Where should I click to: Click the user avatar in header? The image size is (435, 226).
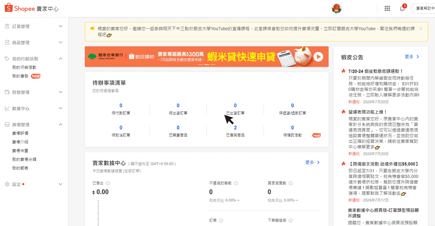point(336,8)
